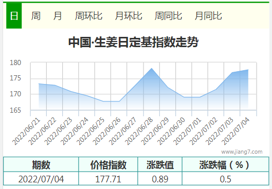
Task: Click the 2022/07/03 data point on the chart
Action: [x=232, y=73]
